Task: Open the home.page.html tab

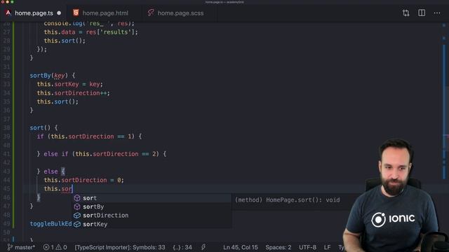Action: tap(105, 13)
